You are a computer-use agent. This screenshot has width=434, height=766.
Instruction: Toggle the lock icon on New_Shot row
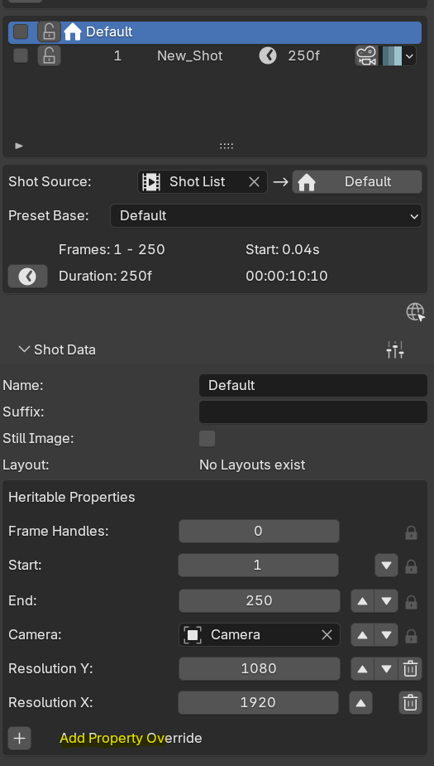point(49,55)
